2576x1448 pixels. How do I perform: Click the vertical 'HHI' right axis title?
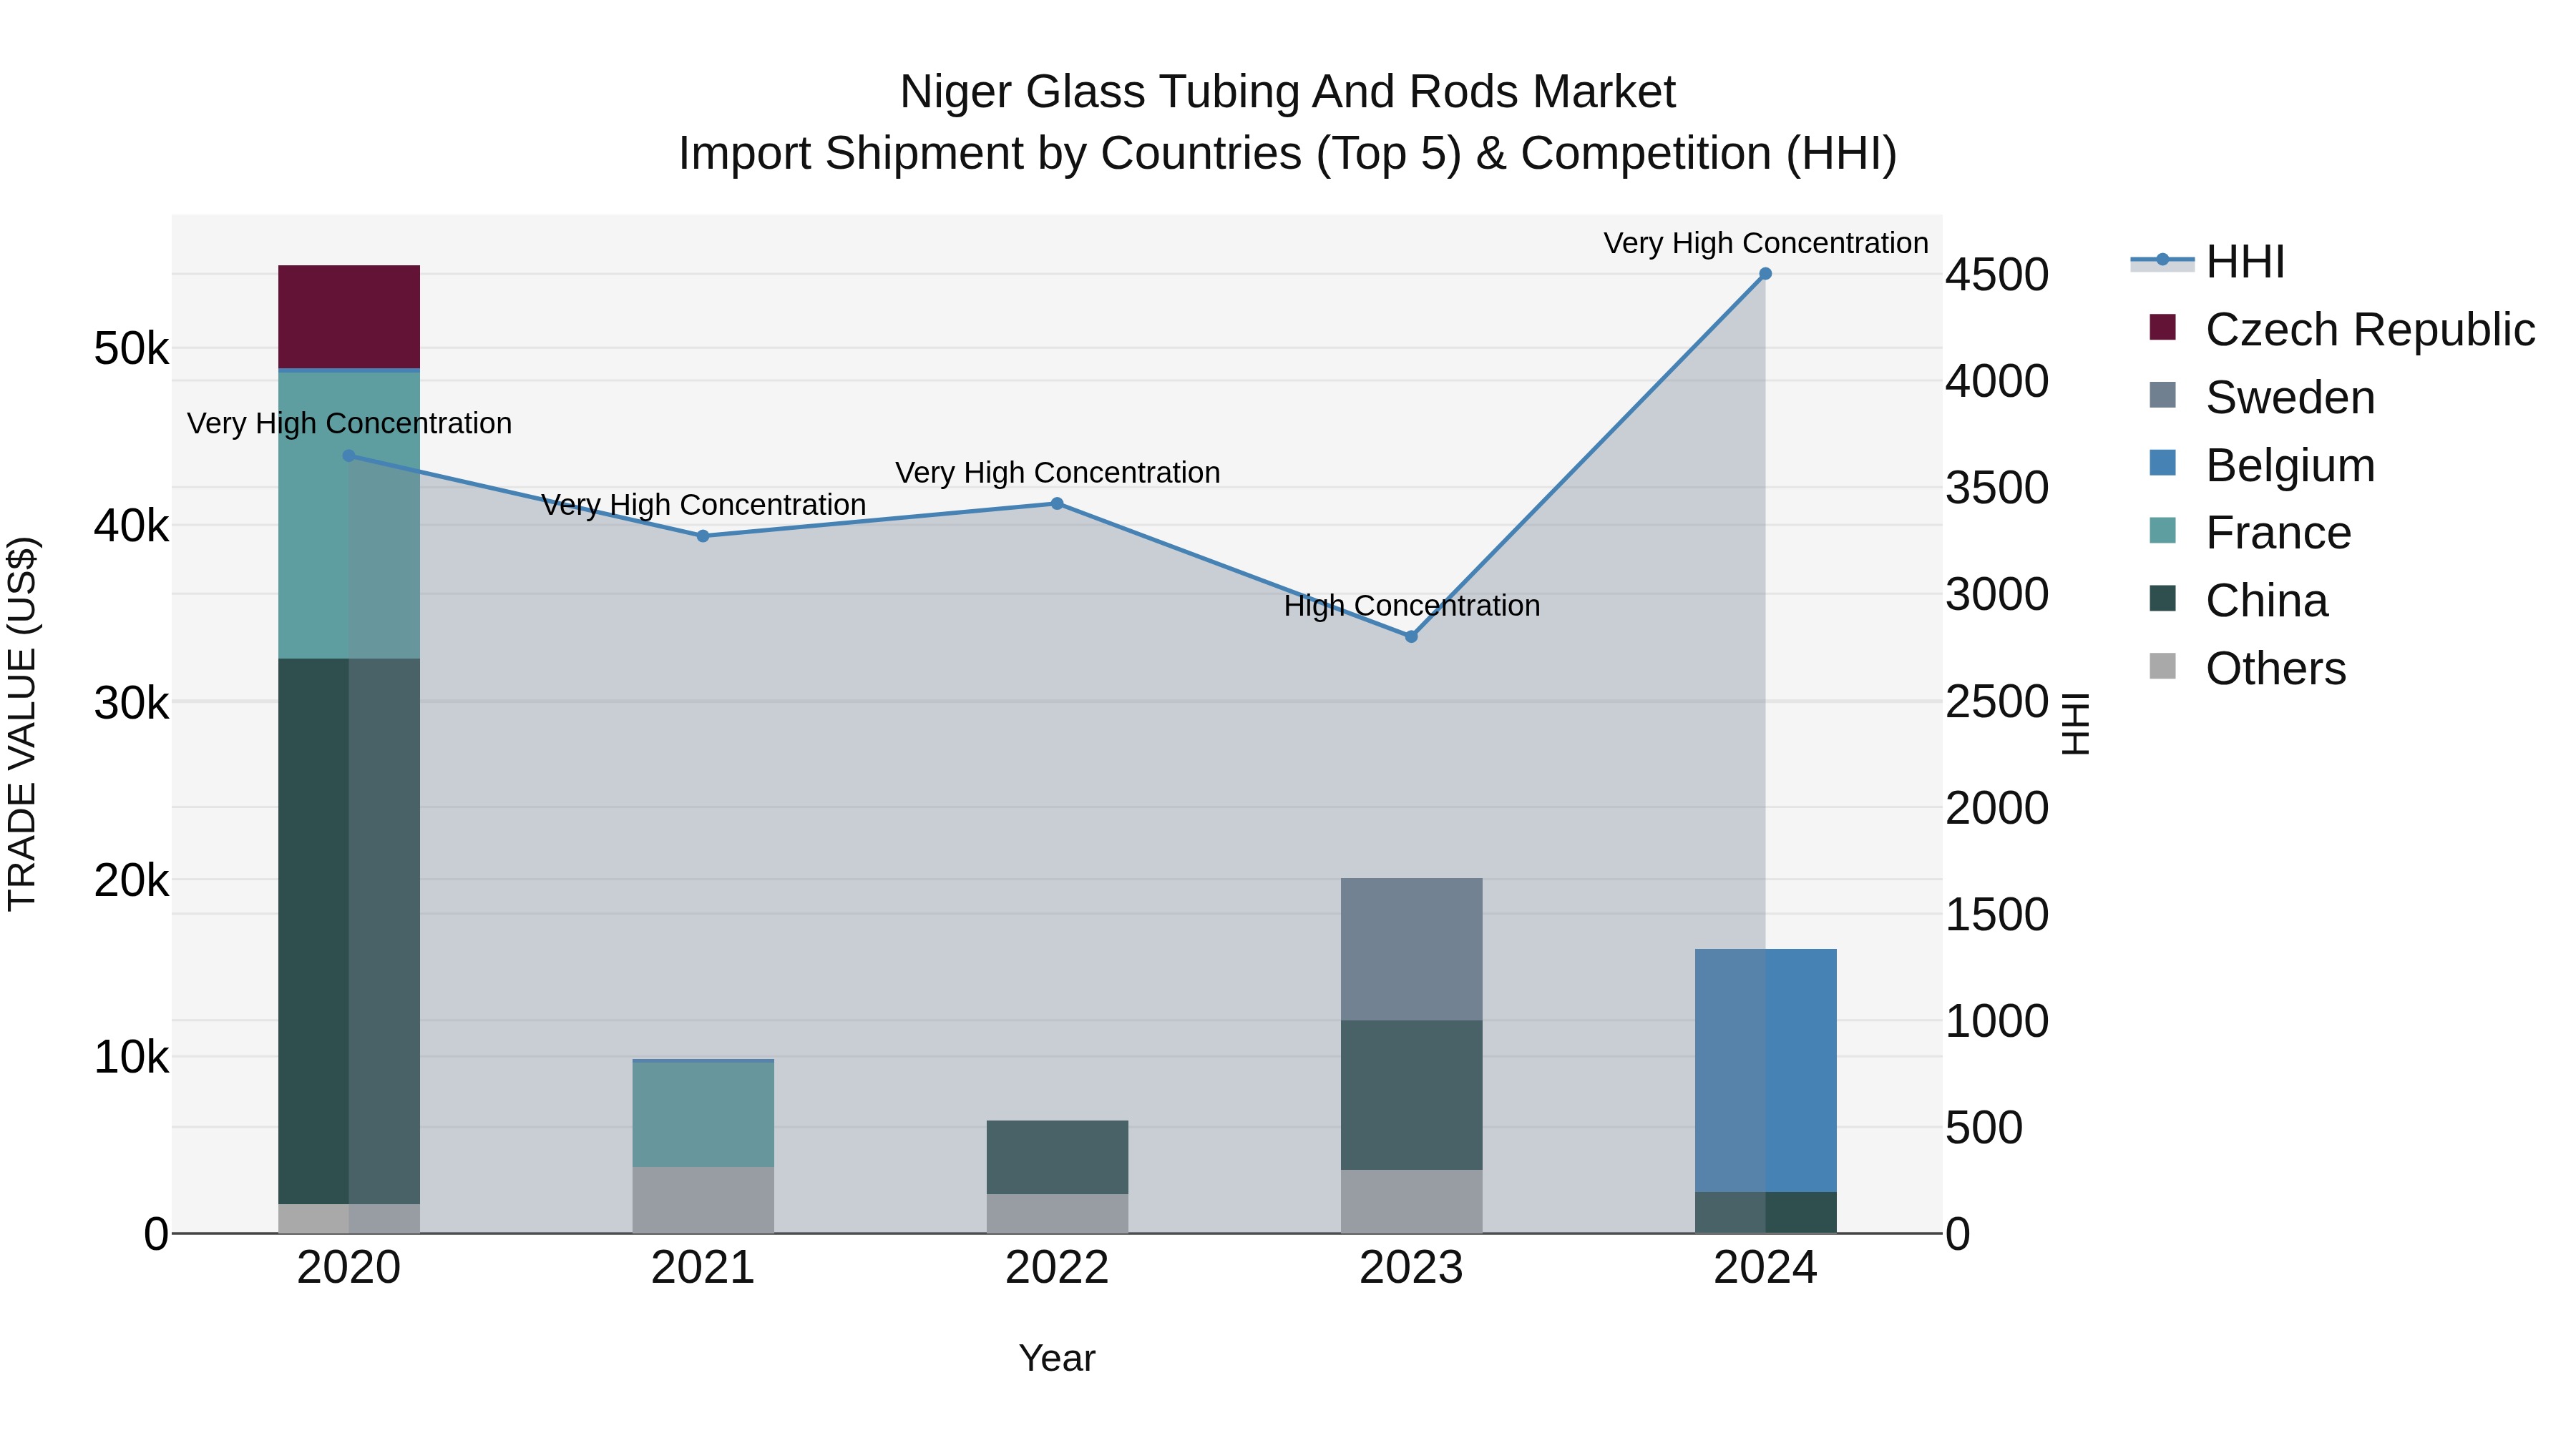(2076, 724)
